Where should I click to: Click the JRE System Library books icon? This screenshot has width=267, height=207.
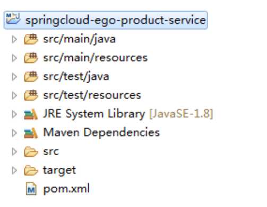coord(31,114)
